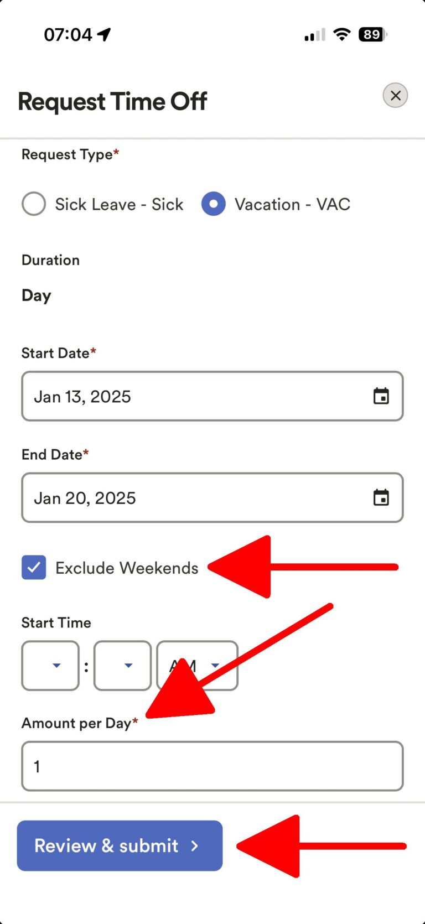Tap the chevron on Review & submit

tap(194, 845)
